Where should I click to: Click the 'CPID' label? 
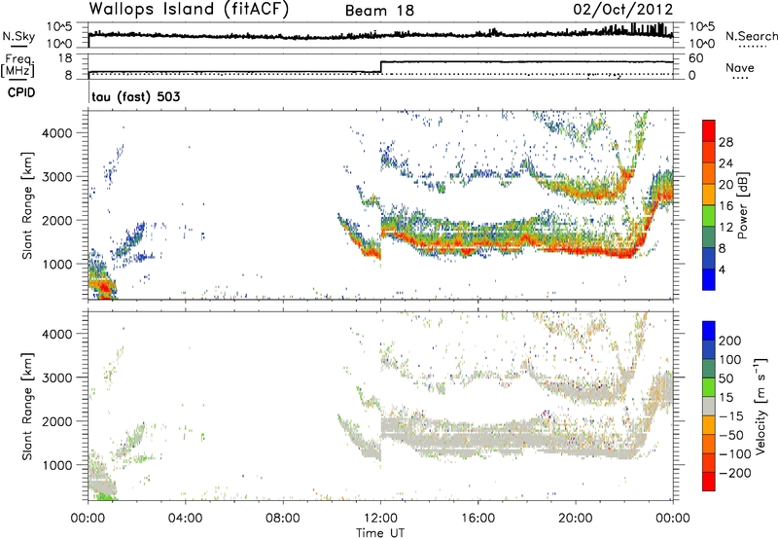21,92
